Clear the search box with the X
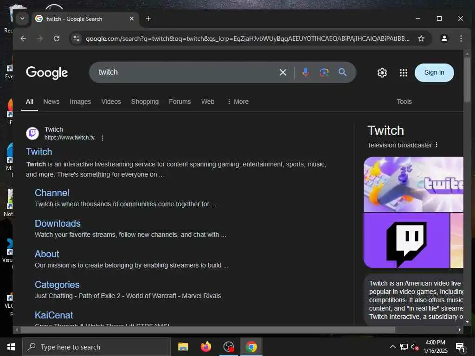The height and width of the screenshot is (356, 475). [282, 72]
